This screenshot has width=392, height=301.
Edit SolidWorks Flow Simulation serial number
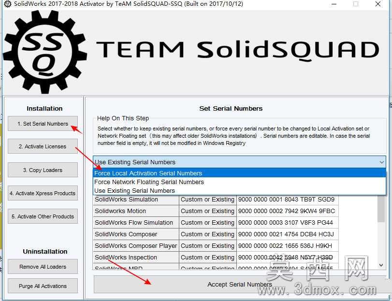point(288,222)
